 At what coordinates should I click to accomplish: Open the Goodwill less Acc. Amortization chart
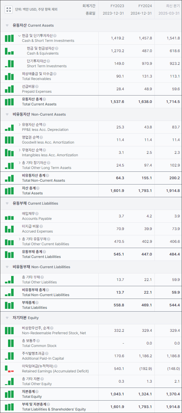pyautogui.click(x=9, y=140)
